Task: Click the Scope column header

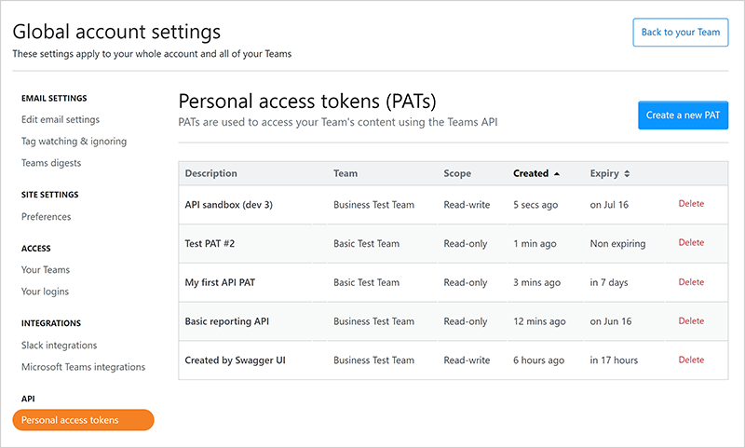Action: [x=457, y=173]
